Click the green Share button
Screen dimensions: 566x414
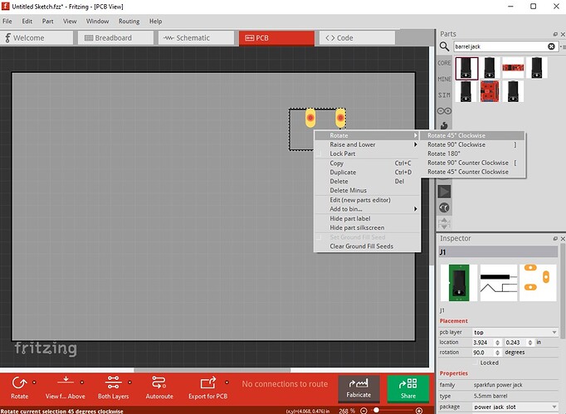[407, 388]
